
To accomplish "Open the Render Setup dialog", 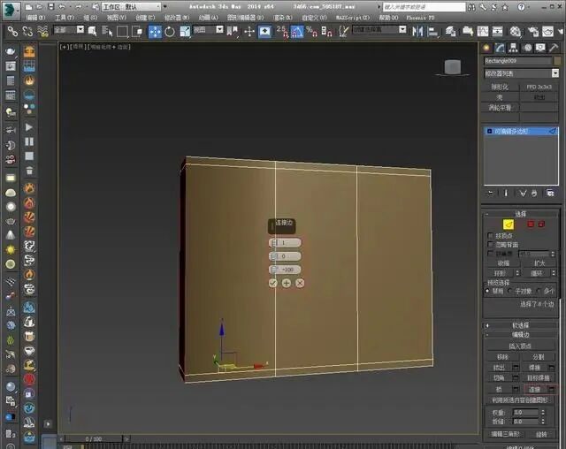I will [x=533, y=32].
